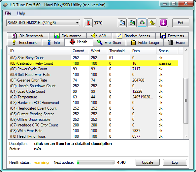The width and height of the screenshot is (196, 172).
Task: Select the Offline Uncorrectable row
Action: click(93, 120)
